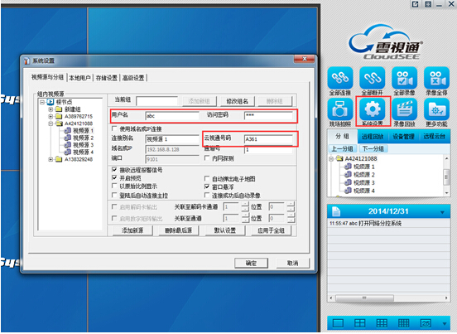
Task: Select the sixteen-window grid layout icon
Action: tap(404, 323)
